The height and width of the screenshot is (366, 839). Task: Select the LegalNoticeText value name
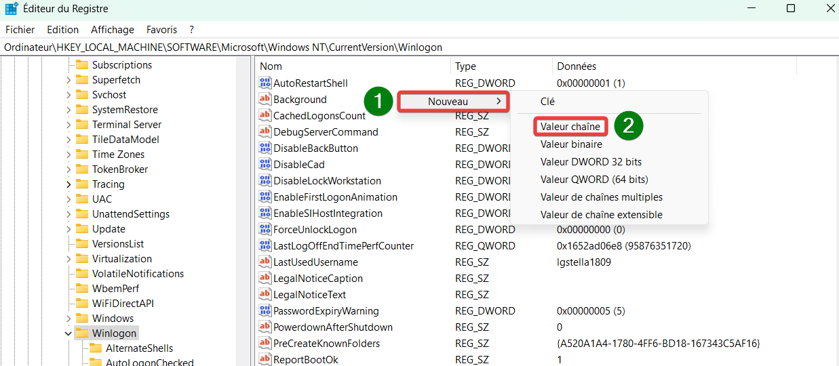click(x=309, y=295)
